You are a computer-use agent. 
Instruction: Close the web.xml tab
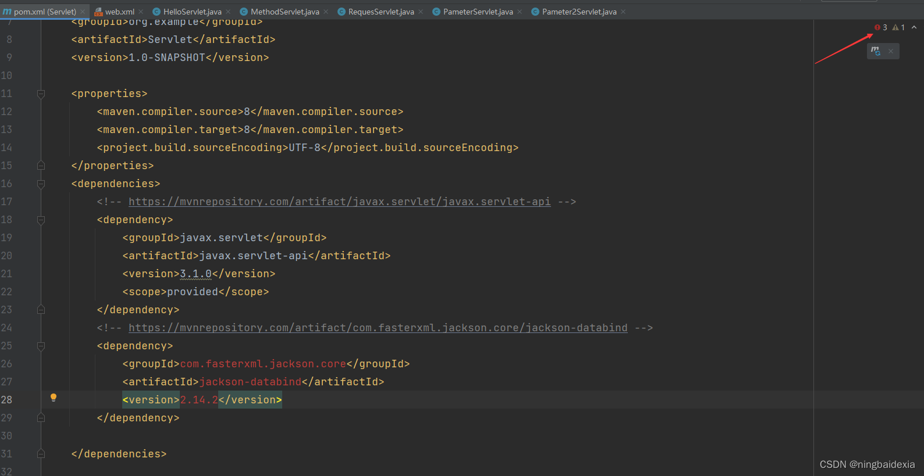point(141,12)
